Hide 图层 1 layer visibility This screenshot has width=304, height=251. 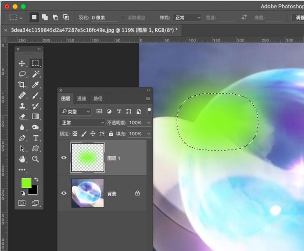pos(64,158)
